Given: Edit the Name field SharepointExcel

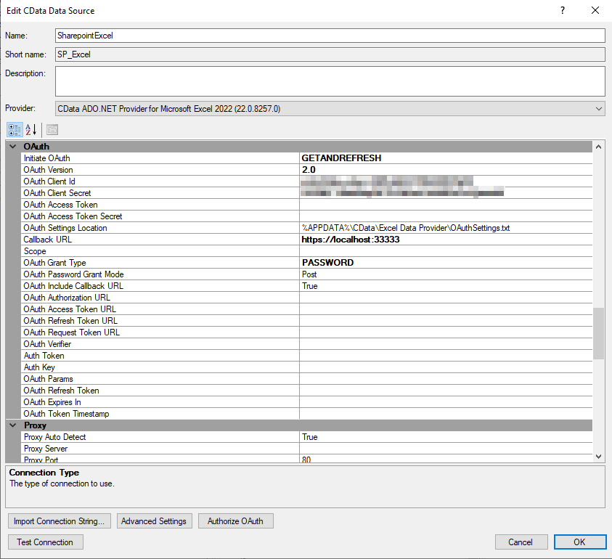Looking at the screenshot, I should [x=330, y=36].
